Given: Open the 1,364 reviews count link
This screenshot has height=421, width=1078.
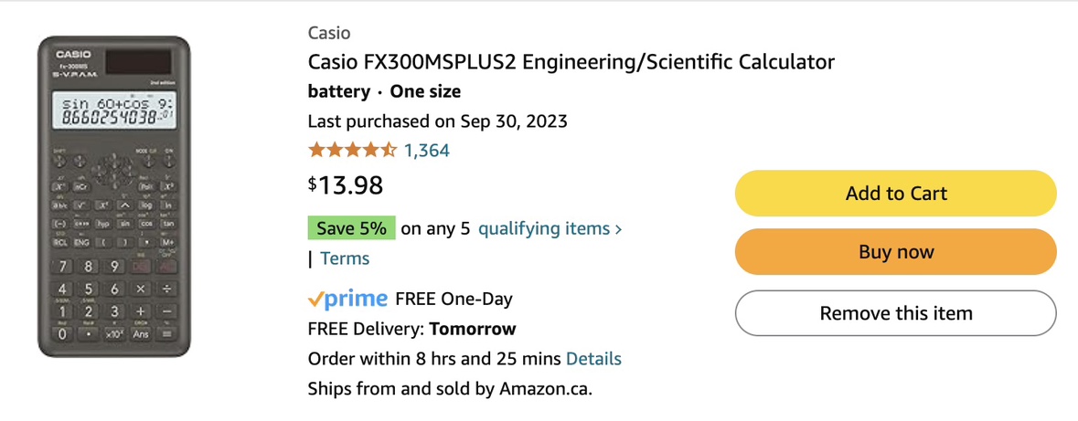Looking at the screenshot, I should pos(426,151).
